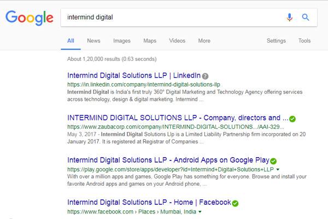Go to Google home via logo

coord(30,18)
